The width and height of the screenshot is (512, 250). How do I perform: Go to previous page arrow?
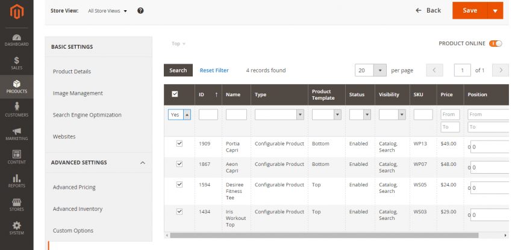click(x=435, y=70)
